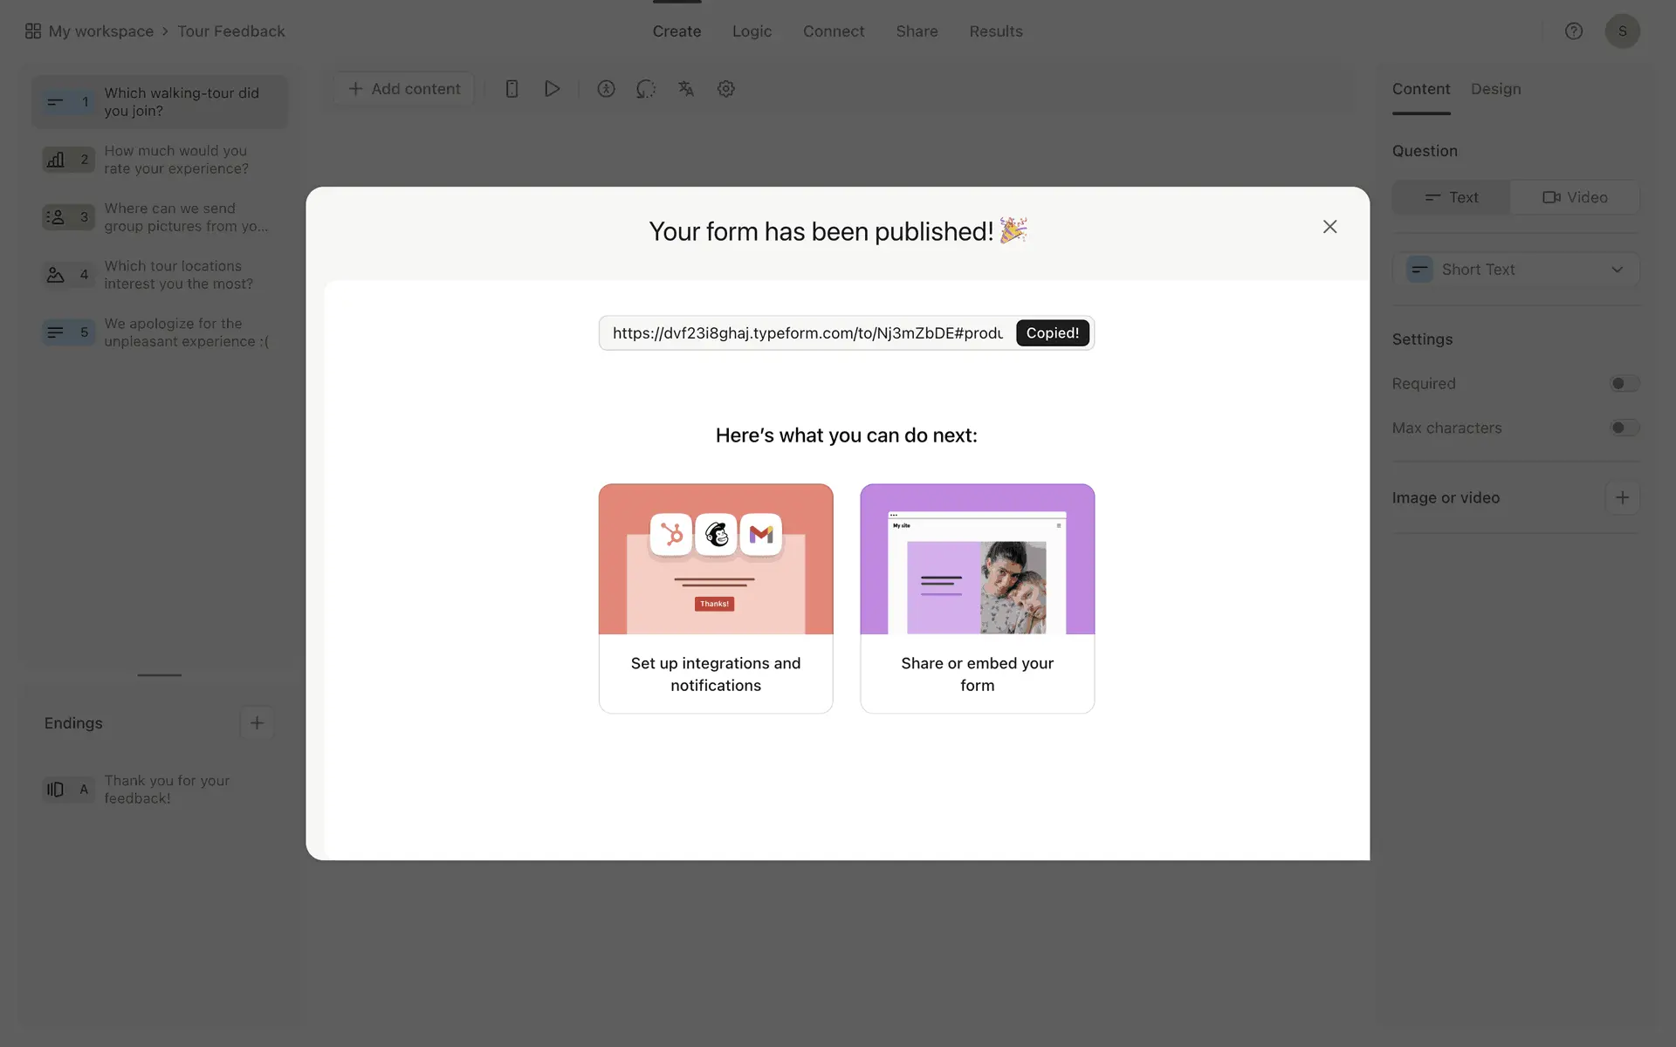Open Share or embed your form card
Screen dimensions: 1676x1047
click(977, 599)
